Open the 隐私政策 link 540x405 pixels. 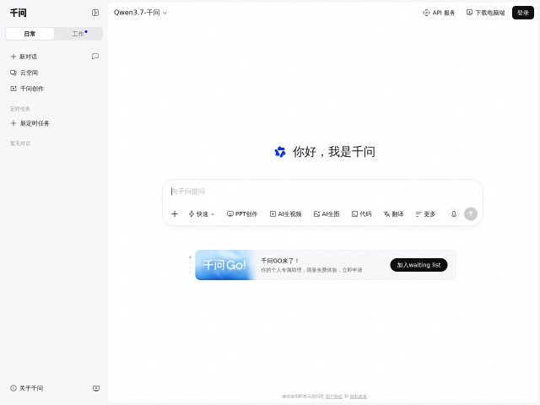pos(359,397)
